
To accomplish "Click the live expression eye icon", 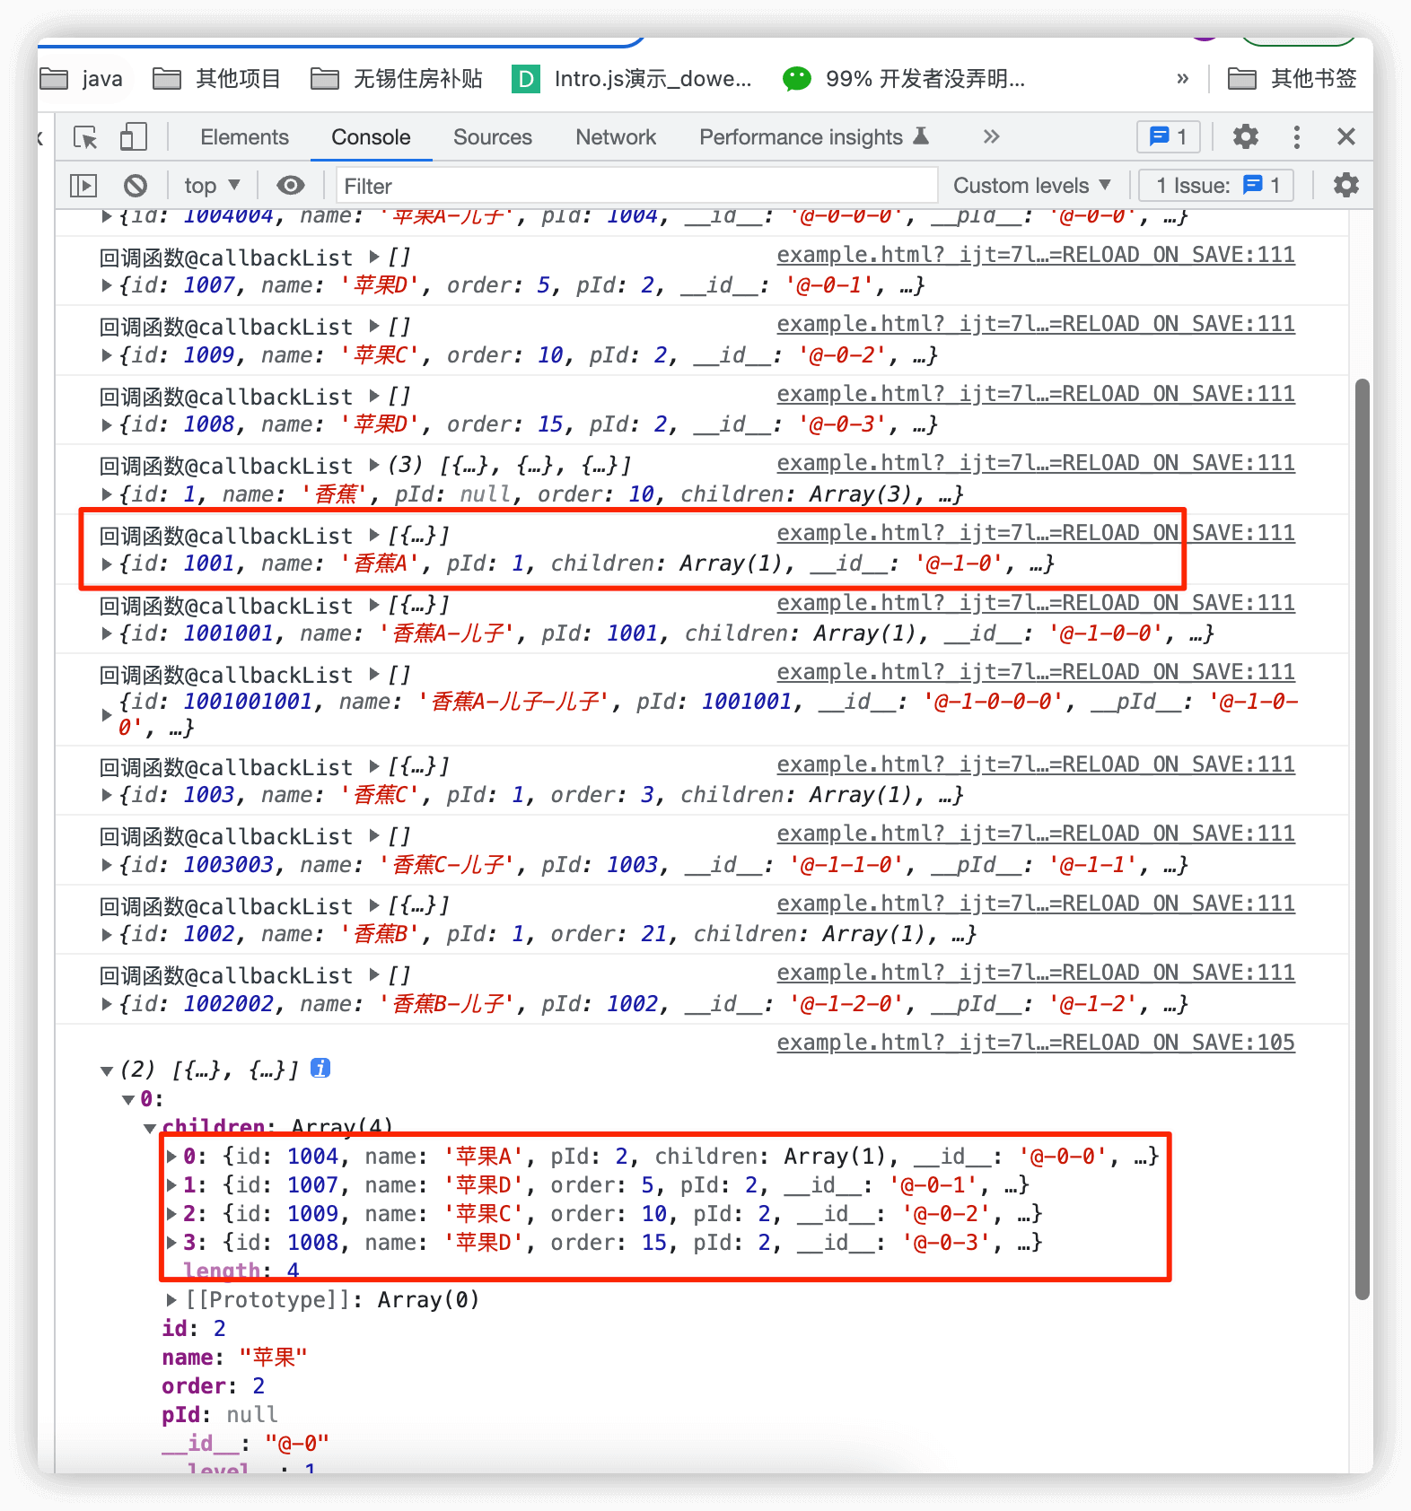I will 290,186.
